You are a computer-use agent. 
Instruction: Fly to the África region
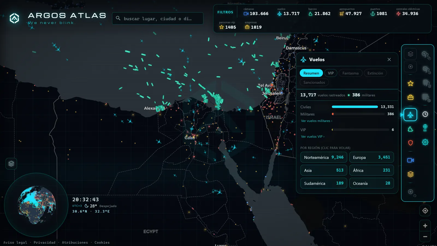click(371, 170)
